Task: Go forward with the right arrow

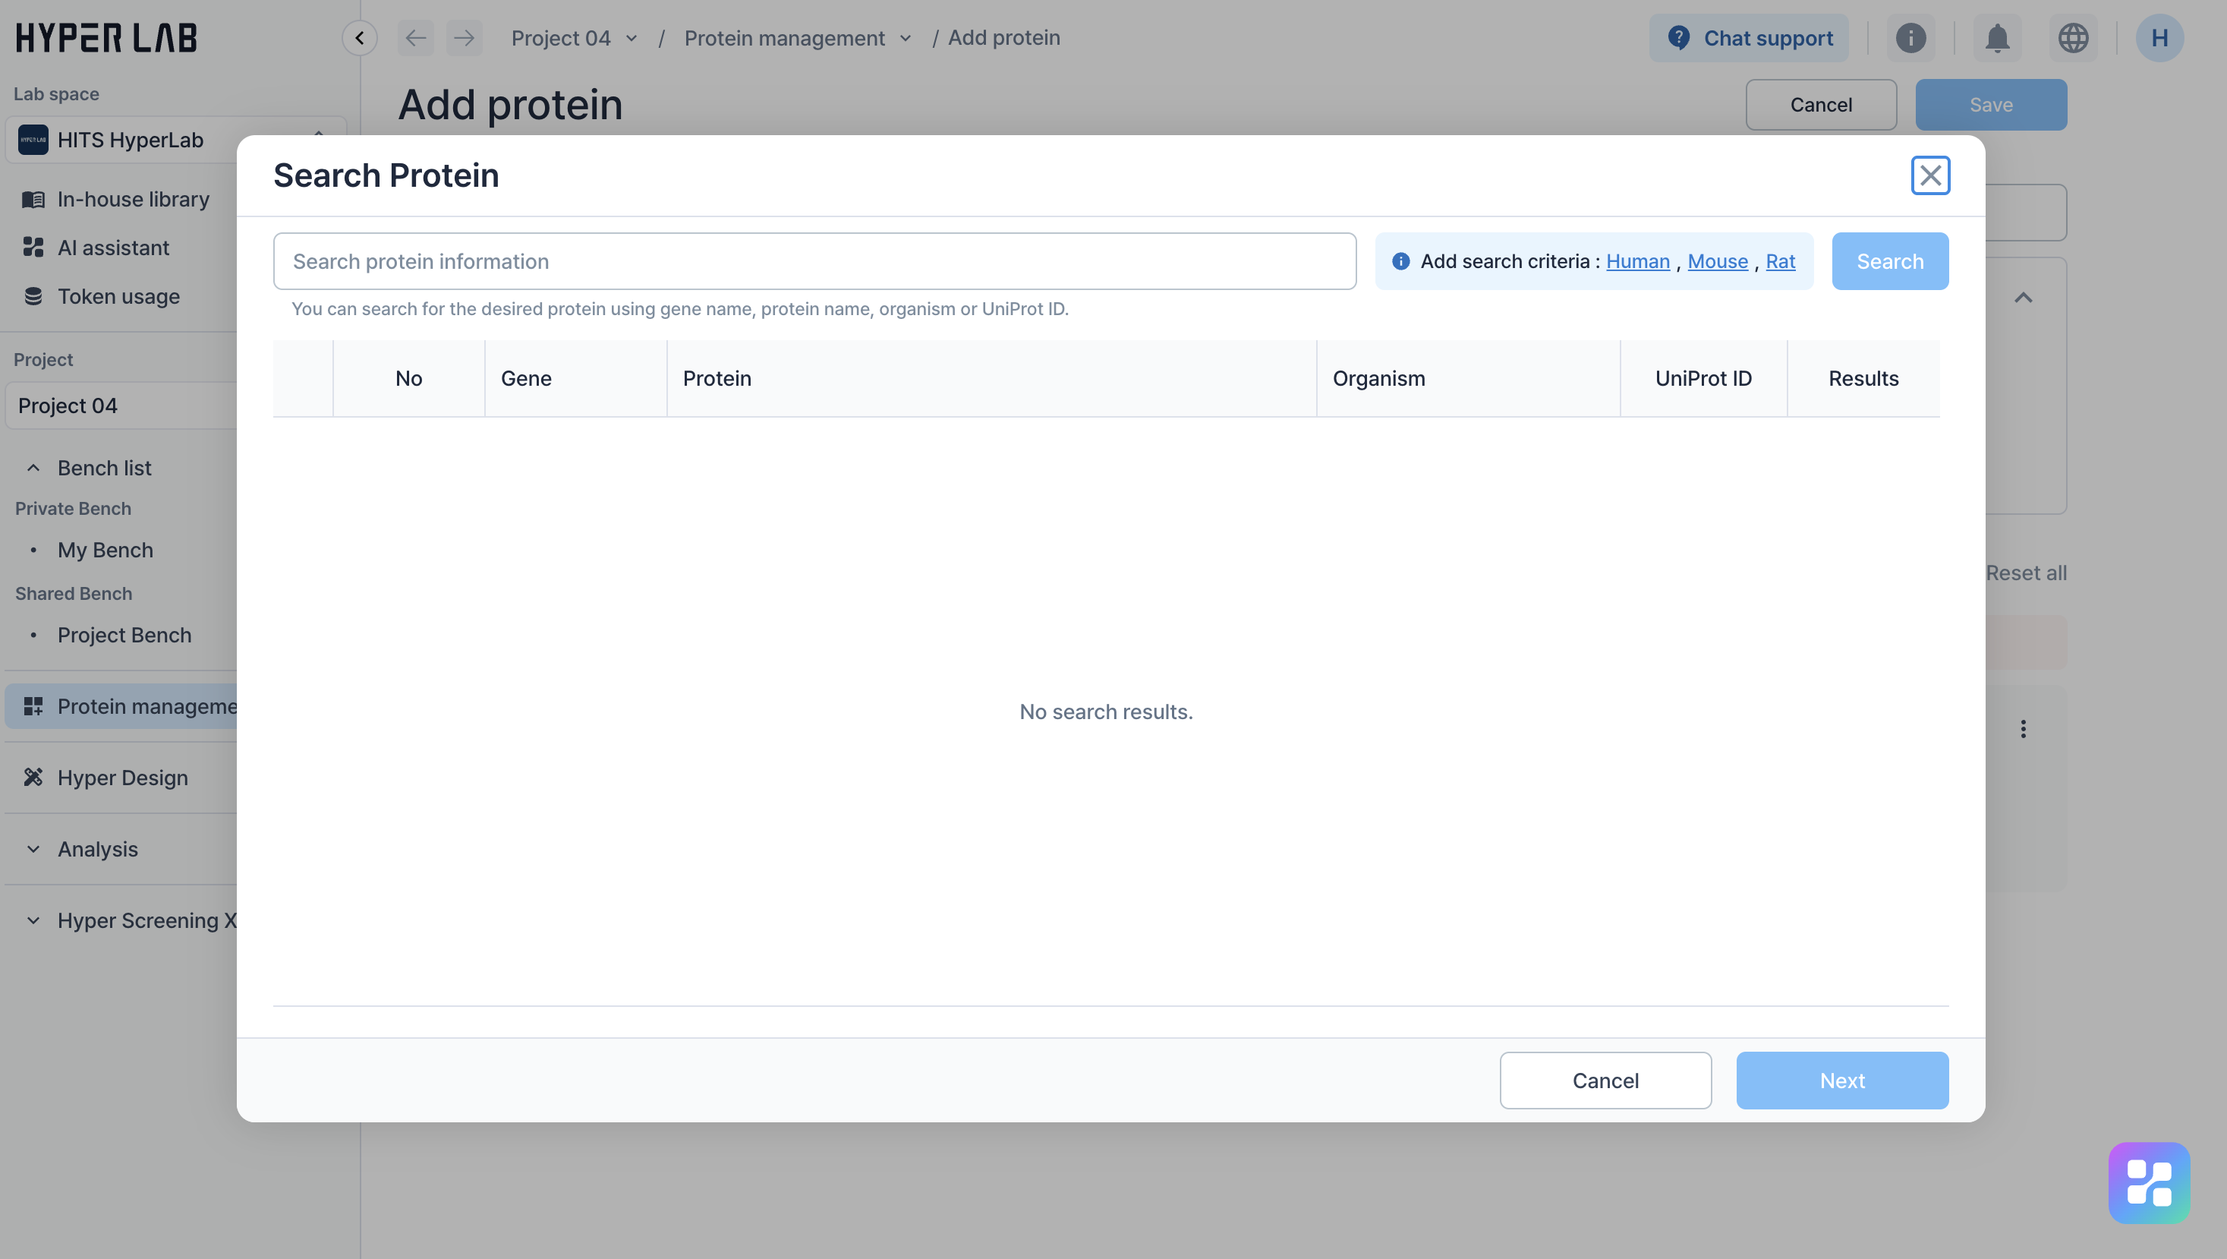Action: (465, 38)
